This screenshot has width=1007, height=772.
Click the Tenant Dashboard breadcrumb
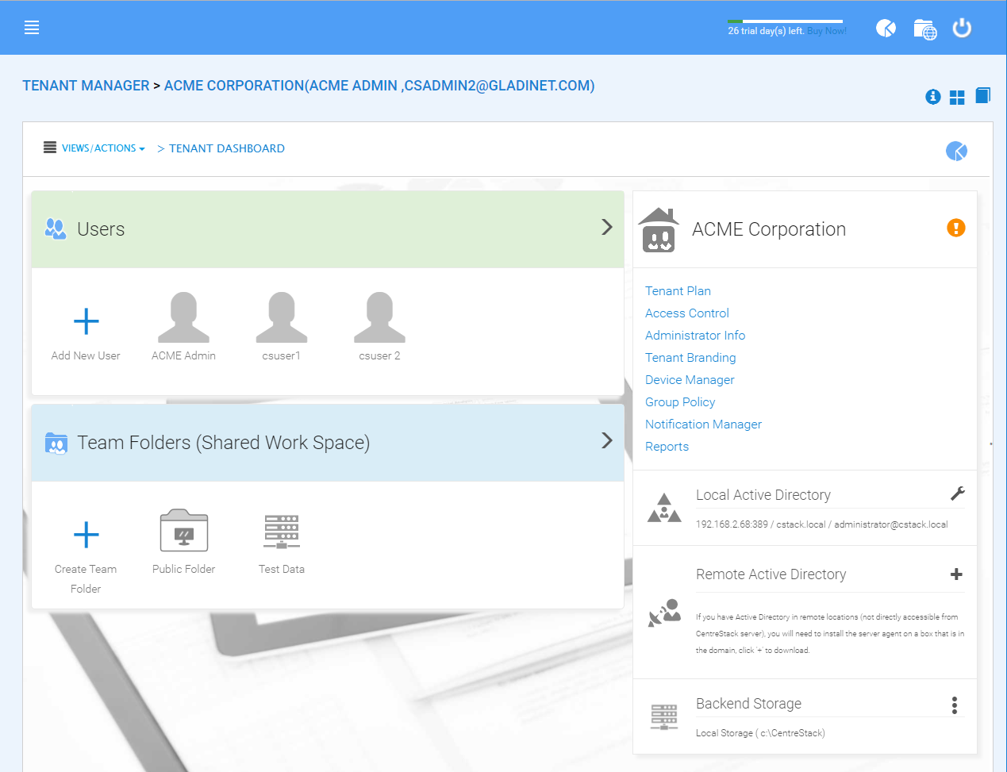click(227, 148)
